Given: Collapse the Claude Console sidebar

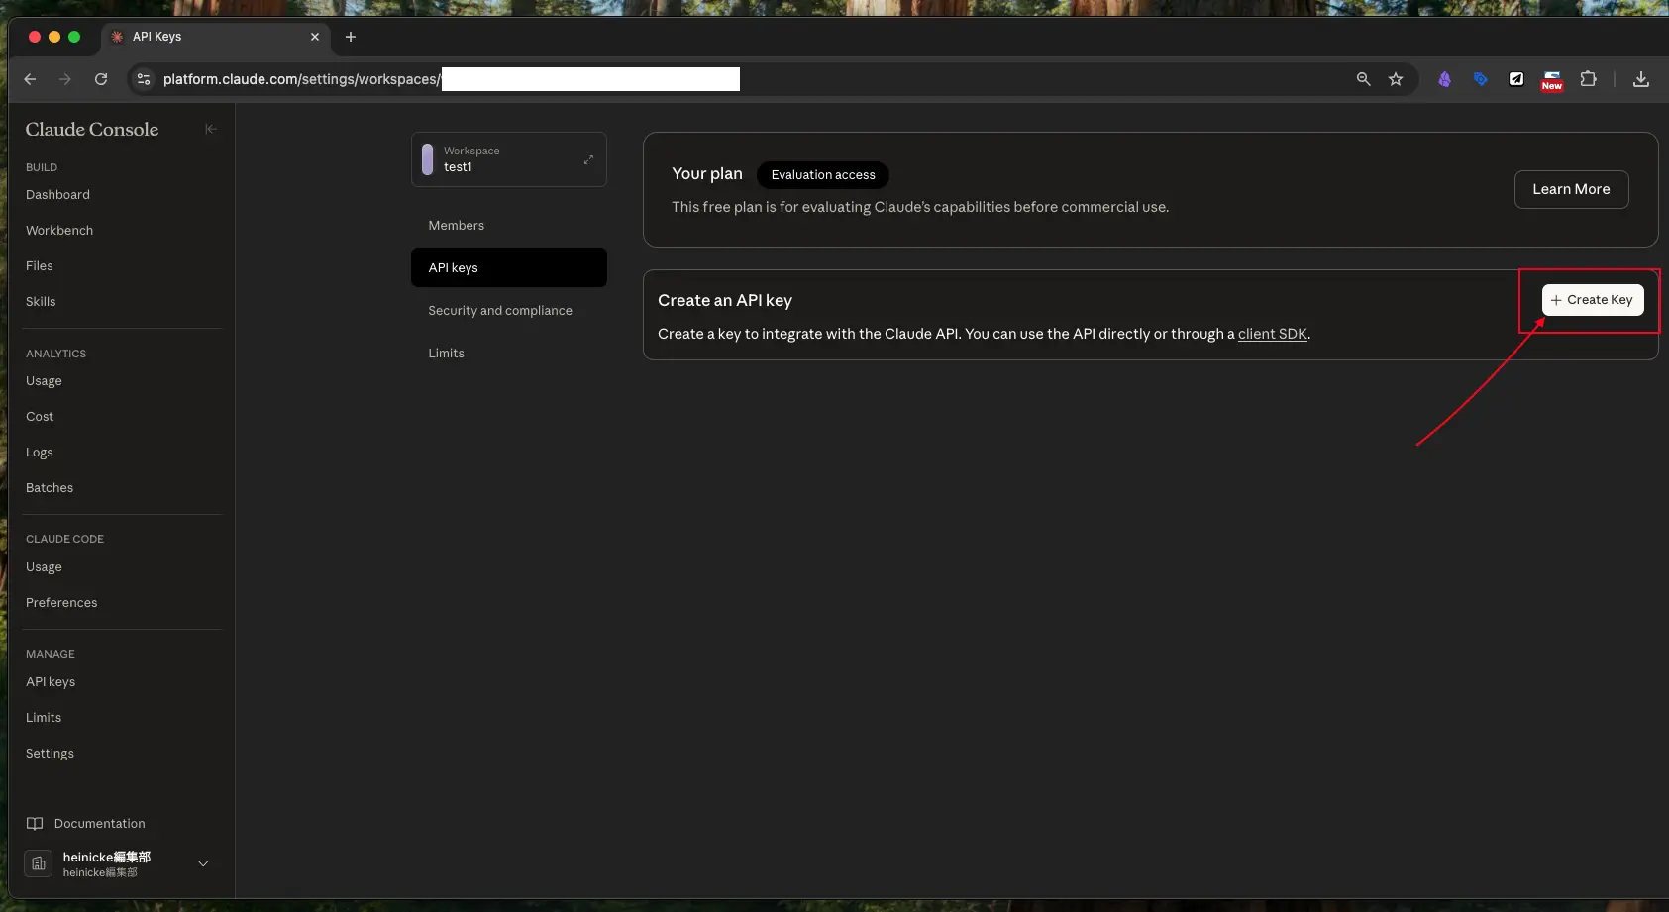Looking at the screenshot, I should pos(210,129).
